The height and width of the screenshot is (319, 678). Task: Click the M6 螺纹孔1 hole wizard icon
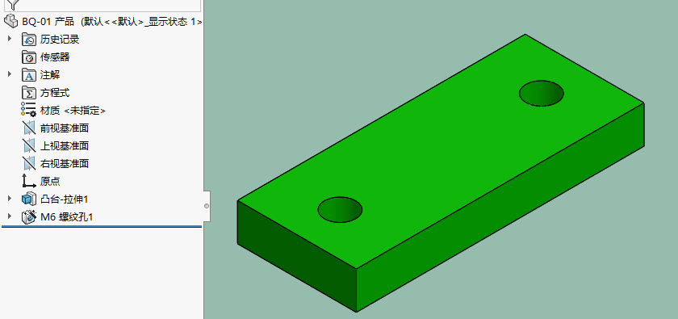click(x=29, y=217)
